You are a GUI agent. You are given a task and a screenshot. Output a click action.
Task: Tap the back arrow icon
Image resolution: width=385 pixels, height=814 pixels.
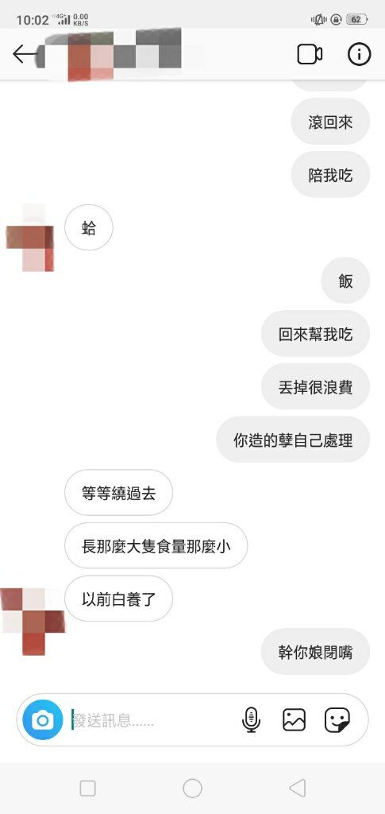[24, 54]
